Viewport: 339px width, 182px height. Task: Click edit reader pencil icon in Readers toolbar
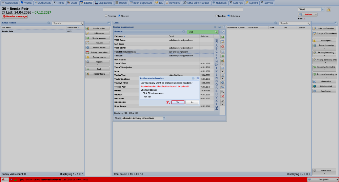222,42
